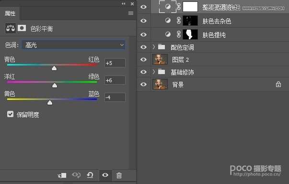Collapse the Properties panel with double arrows
Screen dimensions: 289x184
click(124, 4)
